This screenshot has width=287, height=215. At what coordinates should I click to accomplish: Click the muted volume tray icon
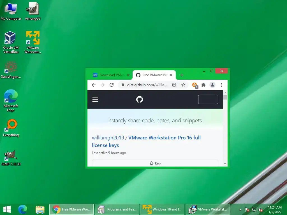point(261,210)
